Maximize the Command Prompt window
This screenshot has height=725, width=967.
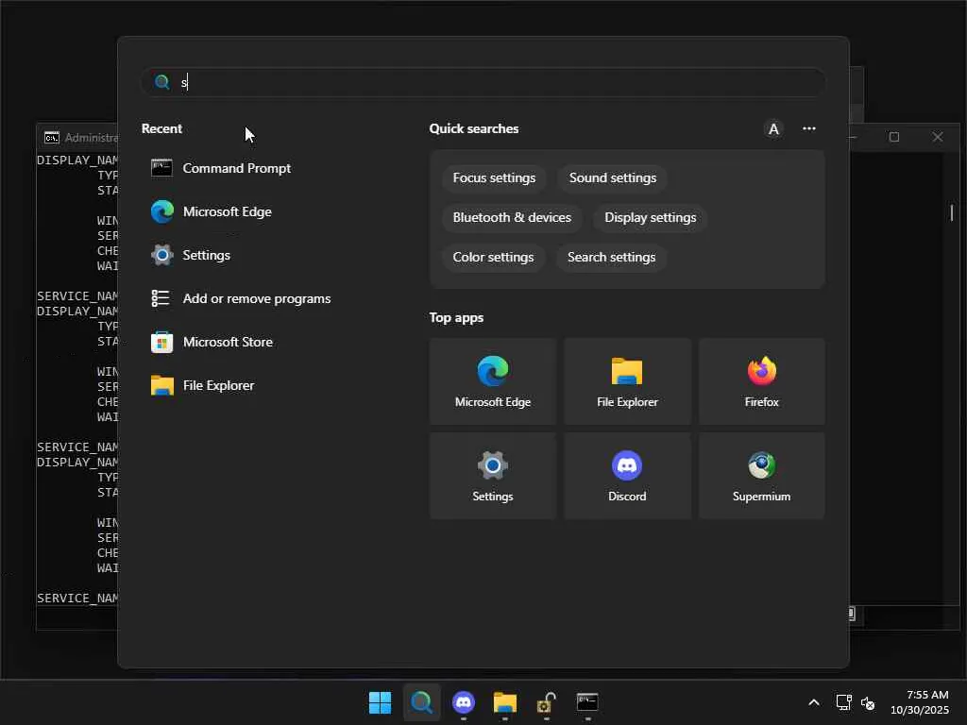click(x=894, y=137)
